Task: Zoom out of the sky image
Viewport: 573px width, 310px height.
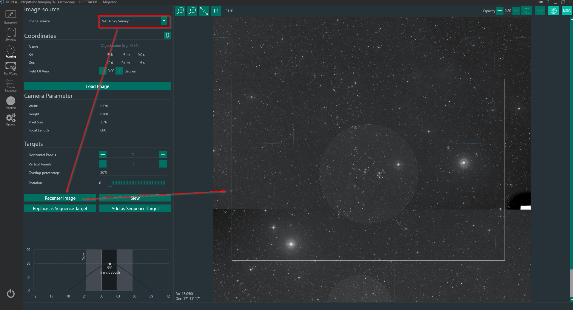Action: pyautogui.click(x=192, y=11)
